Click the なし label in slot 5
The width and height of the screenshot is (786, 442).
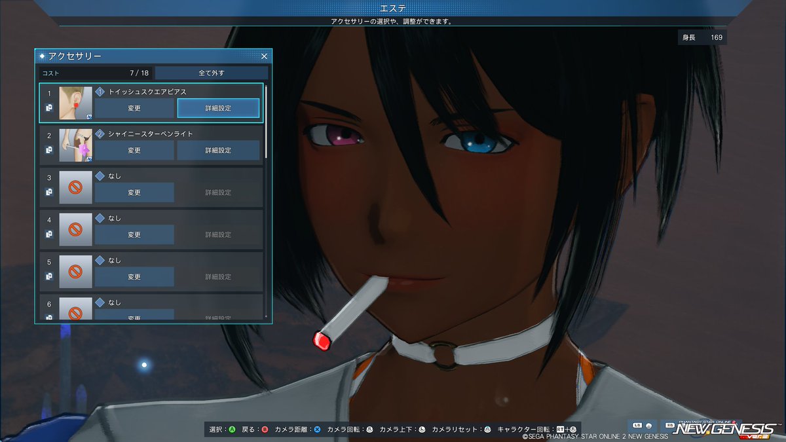point(115,261)
